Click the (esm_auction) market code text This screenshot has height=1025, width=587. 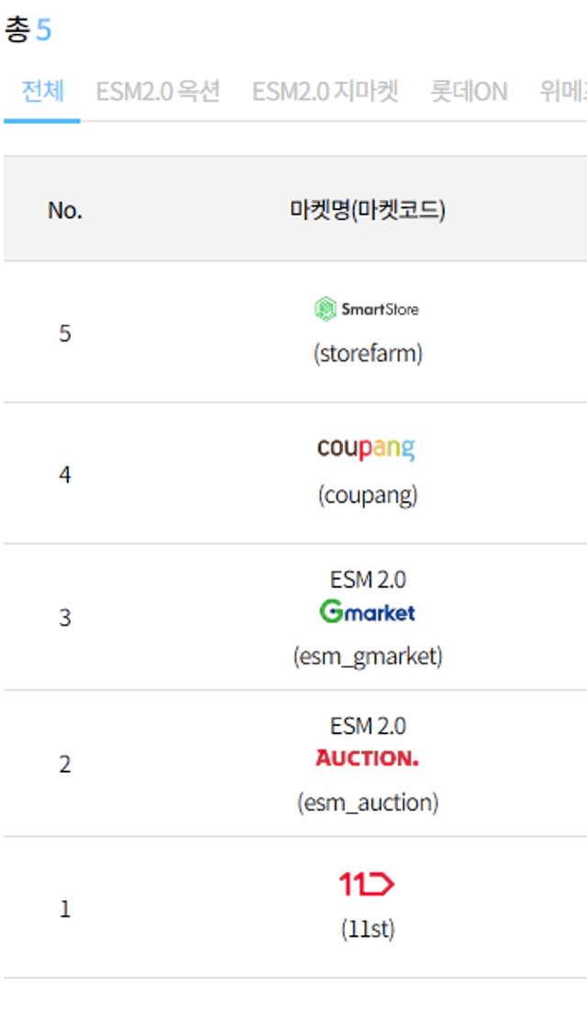[368, 803]
